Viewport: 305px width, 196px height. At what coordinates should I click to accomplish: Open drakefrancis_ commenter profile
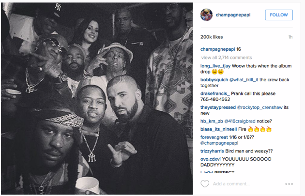(x=215, y=93)
